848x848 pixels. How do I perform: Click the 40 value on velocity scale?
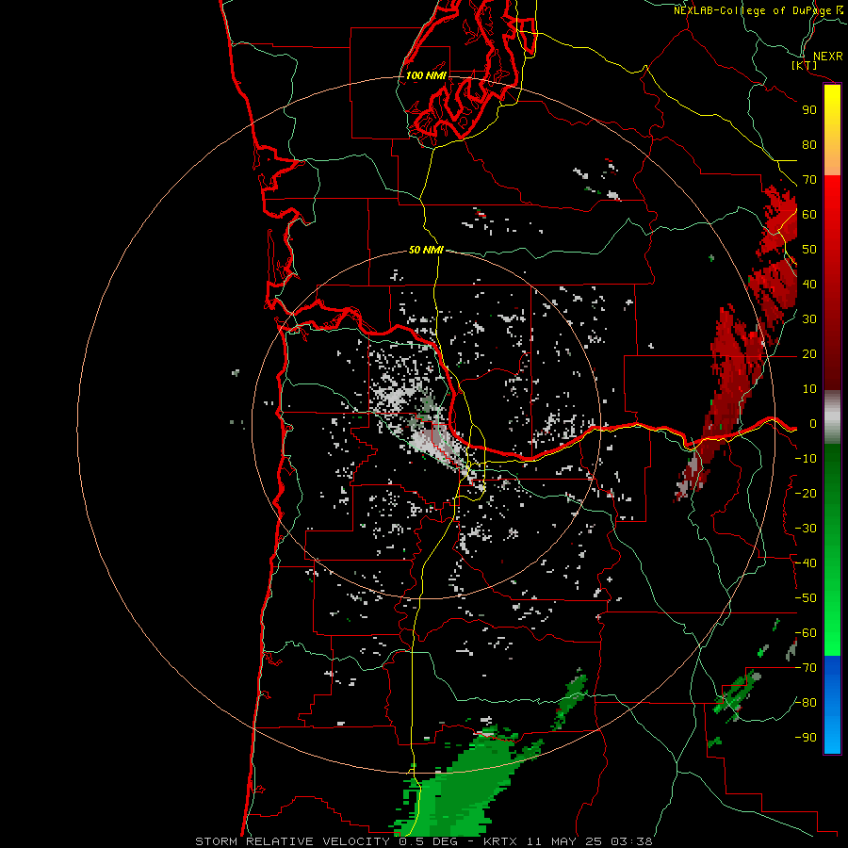(x=809, y=284)
